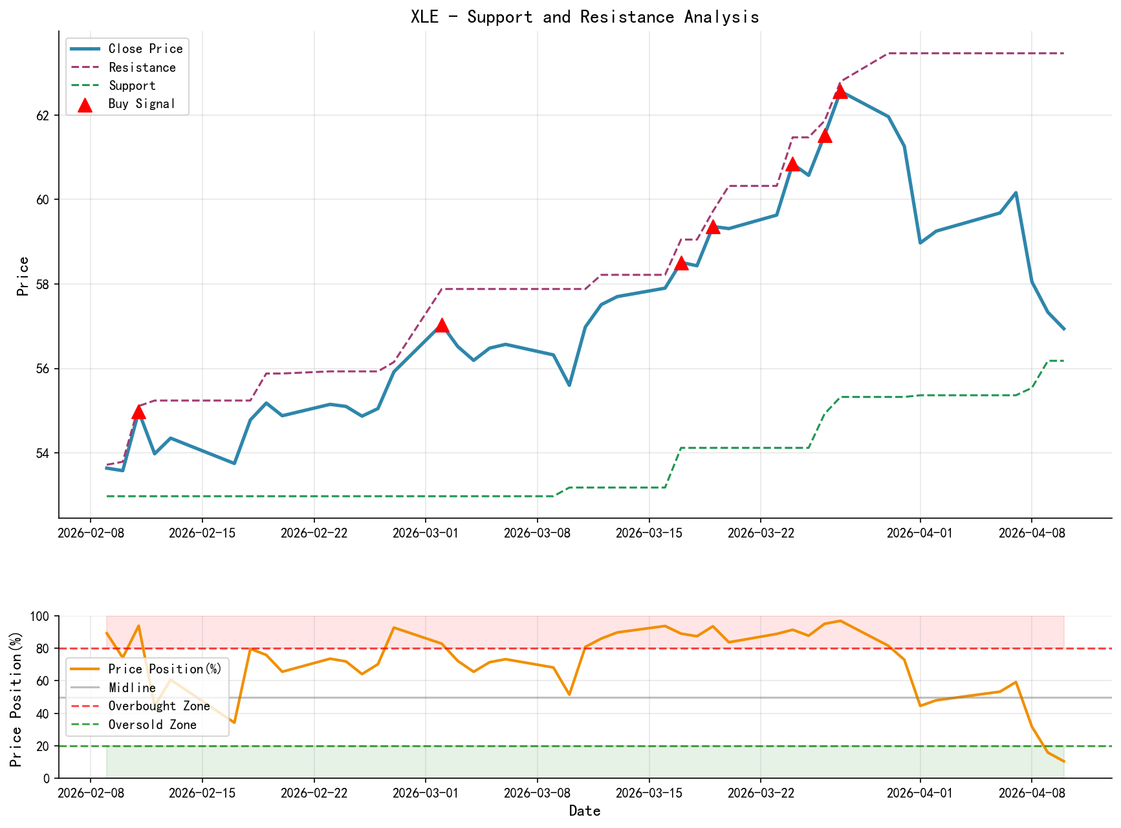Click the upper chart '2026-02-15' date tick

pos(202,532)
